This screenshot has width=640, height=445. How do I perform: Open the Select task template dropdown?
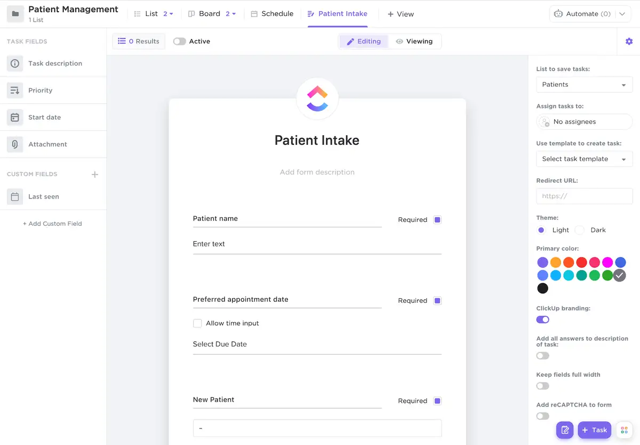pos(584,159)
